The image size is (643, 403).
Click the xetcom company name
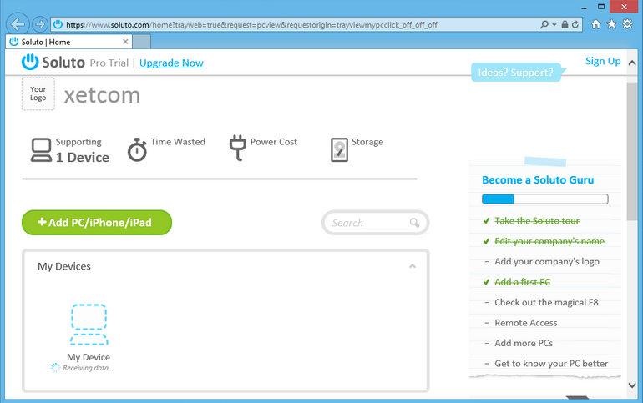click(x=102, y=95)
